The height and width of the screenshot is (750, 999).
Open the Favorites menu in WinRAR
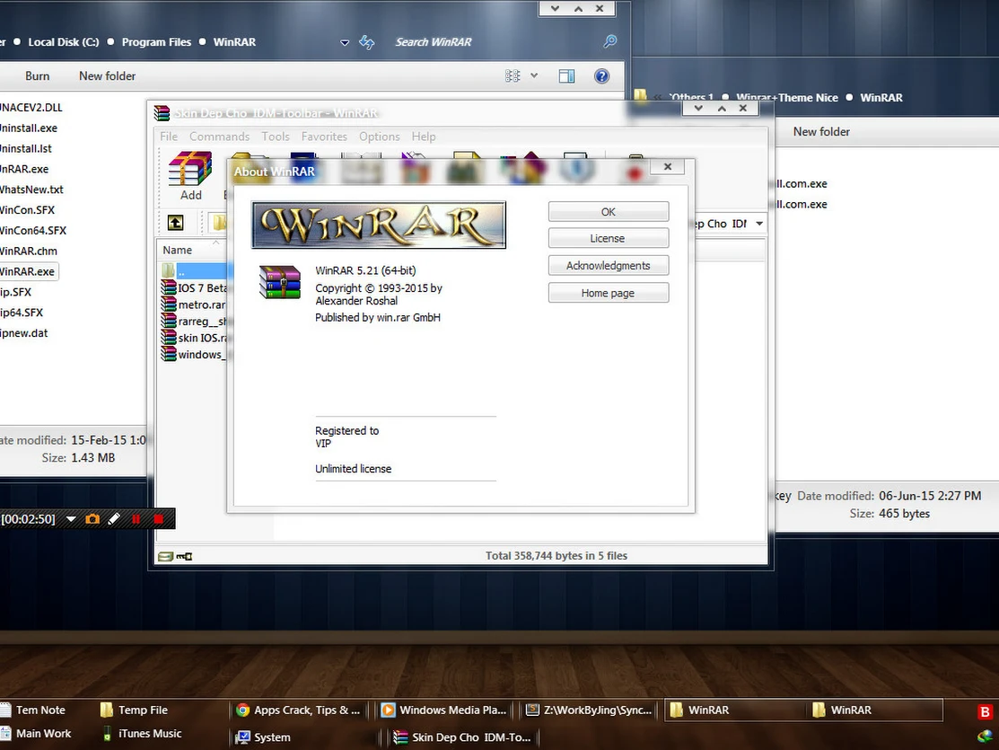pyautogui.click(x=324, y=137)
